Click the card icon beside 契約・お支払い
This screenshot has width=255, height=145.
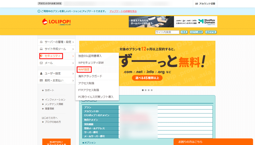pos(41,80)
